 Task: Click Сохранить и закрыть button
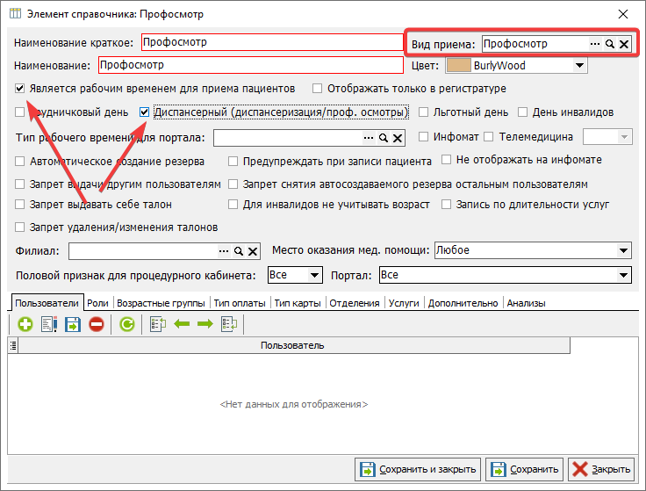click(418, 469)
